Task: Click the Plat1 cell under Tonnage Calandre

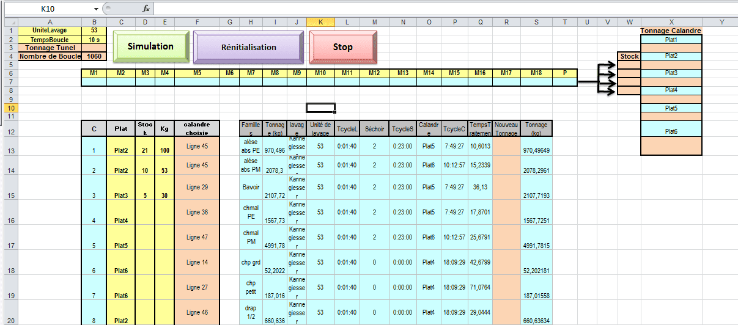Action: pyautogui.click(x=671, y=39)
